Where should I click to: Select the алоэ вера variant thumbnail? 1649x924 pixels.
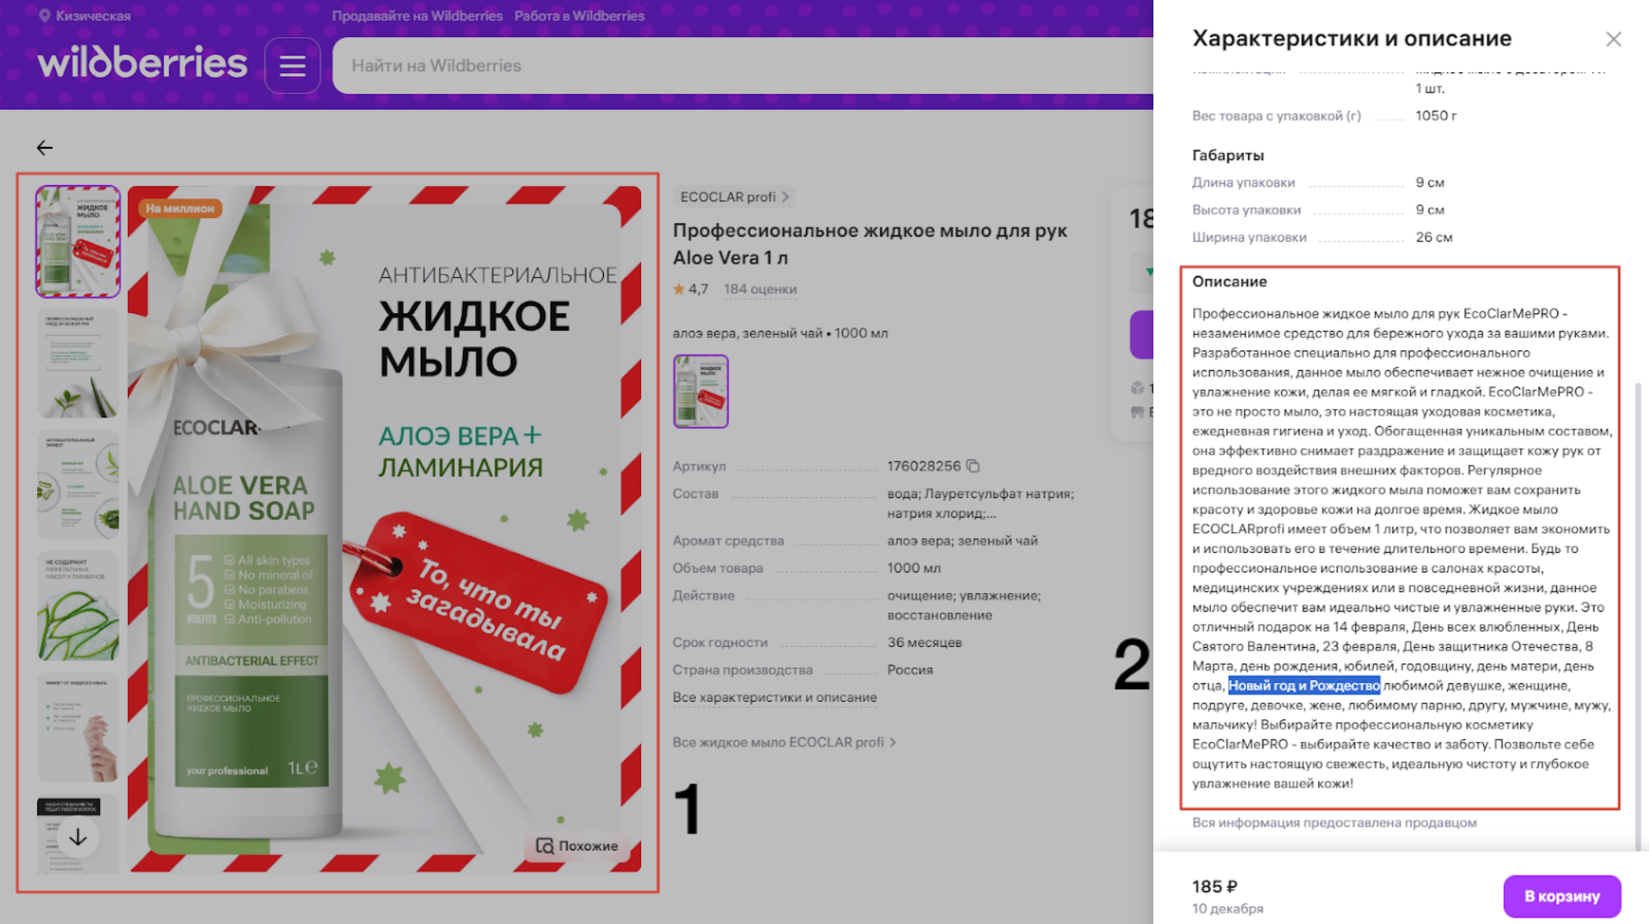tap(701, 390)
